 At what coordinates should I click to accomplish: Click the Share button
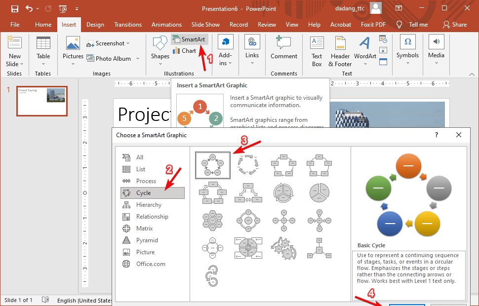[x=454, y=25]
